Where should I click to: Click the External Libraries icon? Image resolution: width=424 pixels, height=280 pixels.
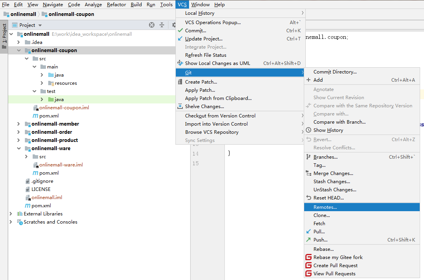click(20, 214)
